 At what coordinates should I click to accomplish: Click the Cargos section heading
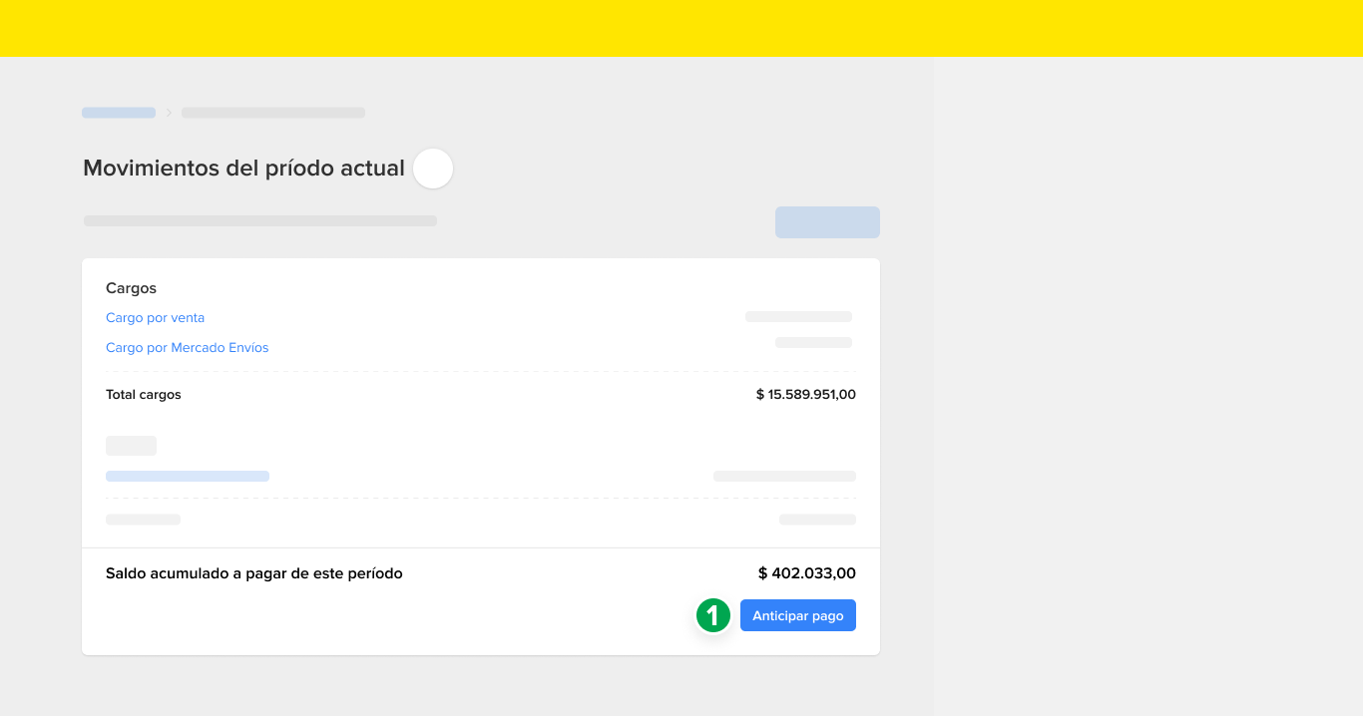[131, 288]
